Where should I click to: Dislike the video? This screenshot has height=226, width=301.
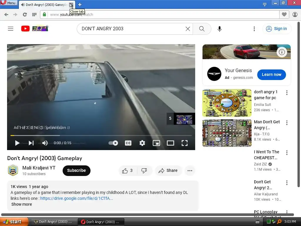pyautogui.click(x=144, y=170)
